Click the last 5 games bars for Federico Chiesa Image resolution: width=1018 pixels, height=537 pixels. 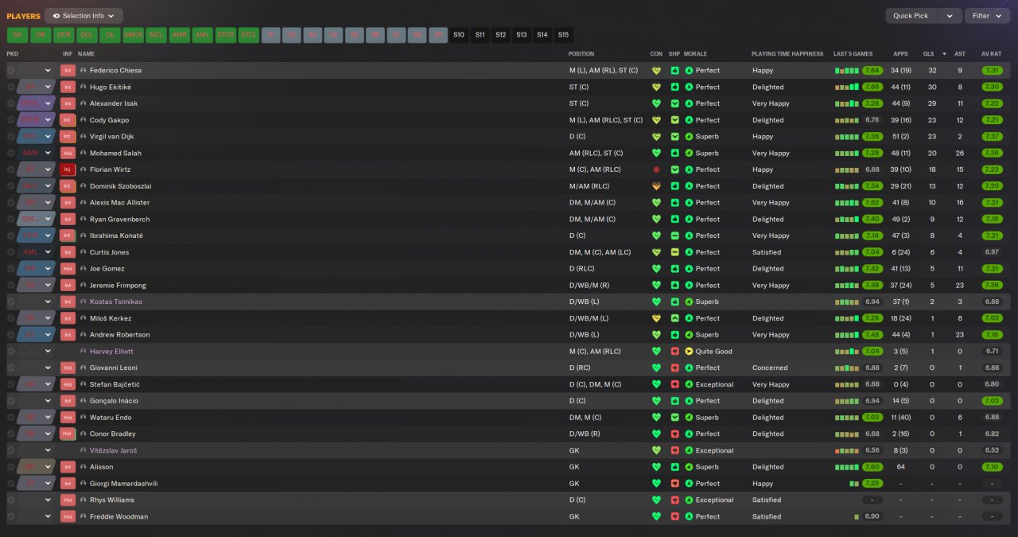point(847,70)
